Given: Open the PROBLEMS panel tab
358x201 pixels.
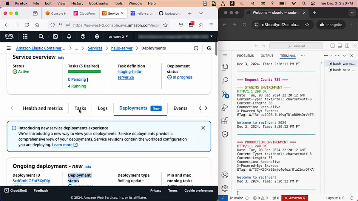Looking at the screenshot, I should tap(246, 56).
